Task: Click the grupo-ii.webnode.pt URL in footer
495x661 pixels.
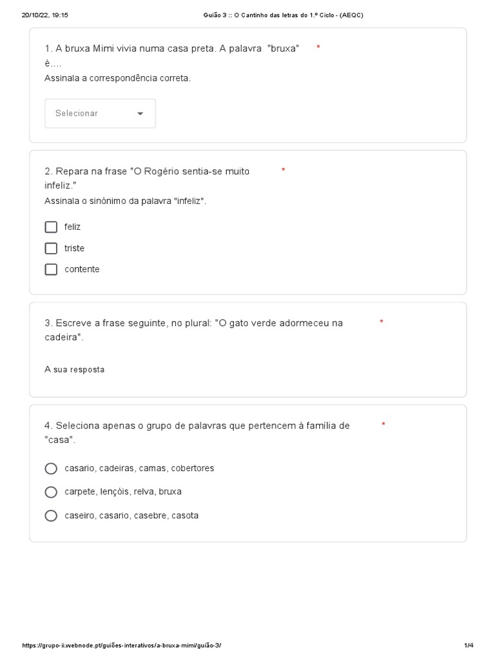Action: [x=122, y=646]
